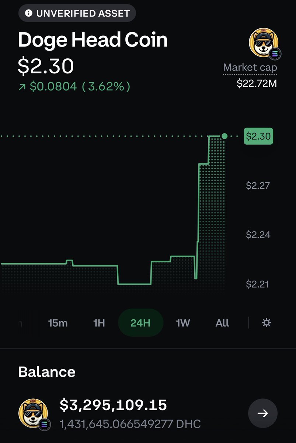Switch chart to 1W timeframe
Screen dimensions: 296x443
tap(183, 323)
